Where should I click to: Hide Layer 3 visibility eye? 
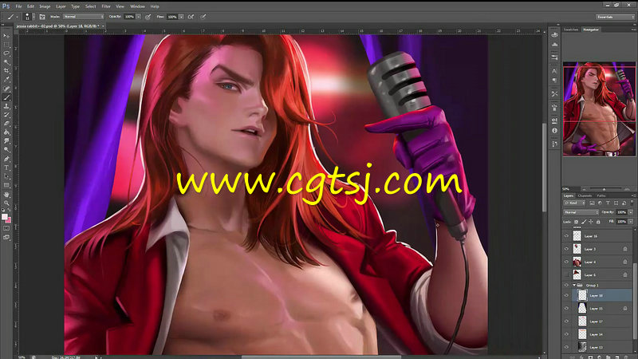(x=566, y=249)
